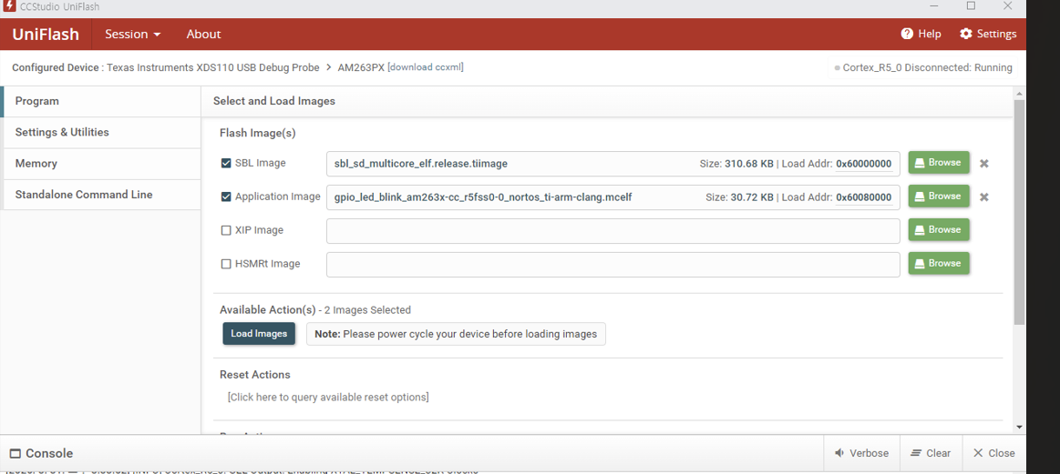
Task: Click the UniFlash home logo
Action: pyautogui.click(x=46, y=34)
